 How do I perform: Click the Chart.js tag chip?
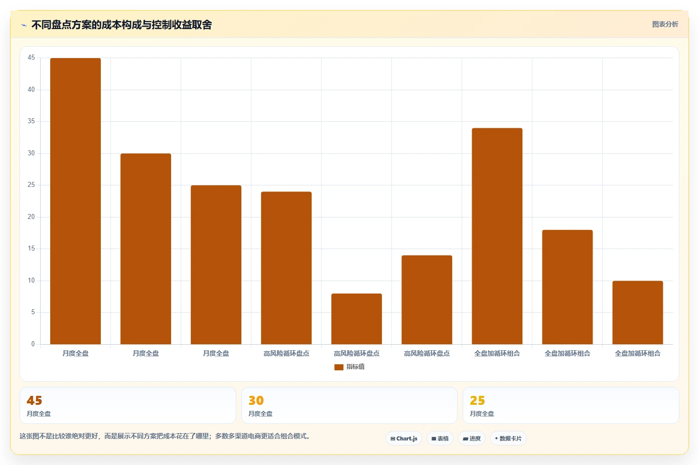[404, 438]
